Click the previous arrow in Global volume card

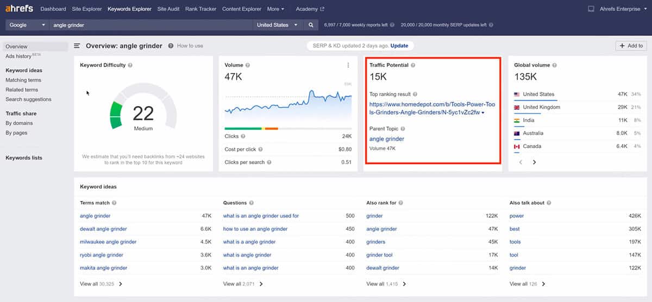pos(521,162)
